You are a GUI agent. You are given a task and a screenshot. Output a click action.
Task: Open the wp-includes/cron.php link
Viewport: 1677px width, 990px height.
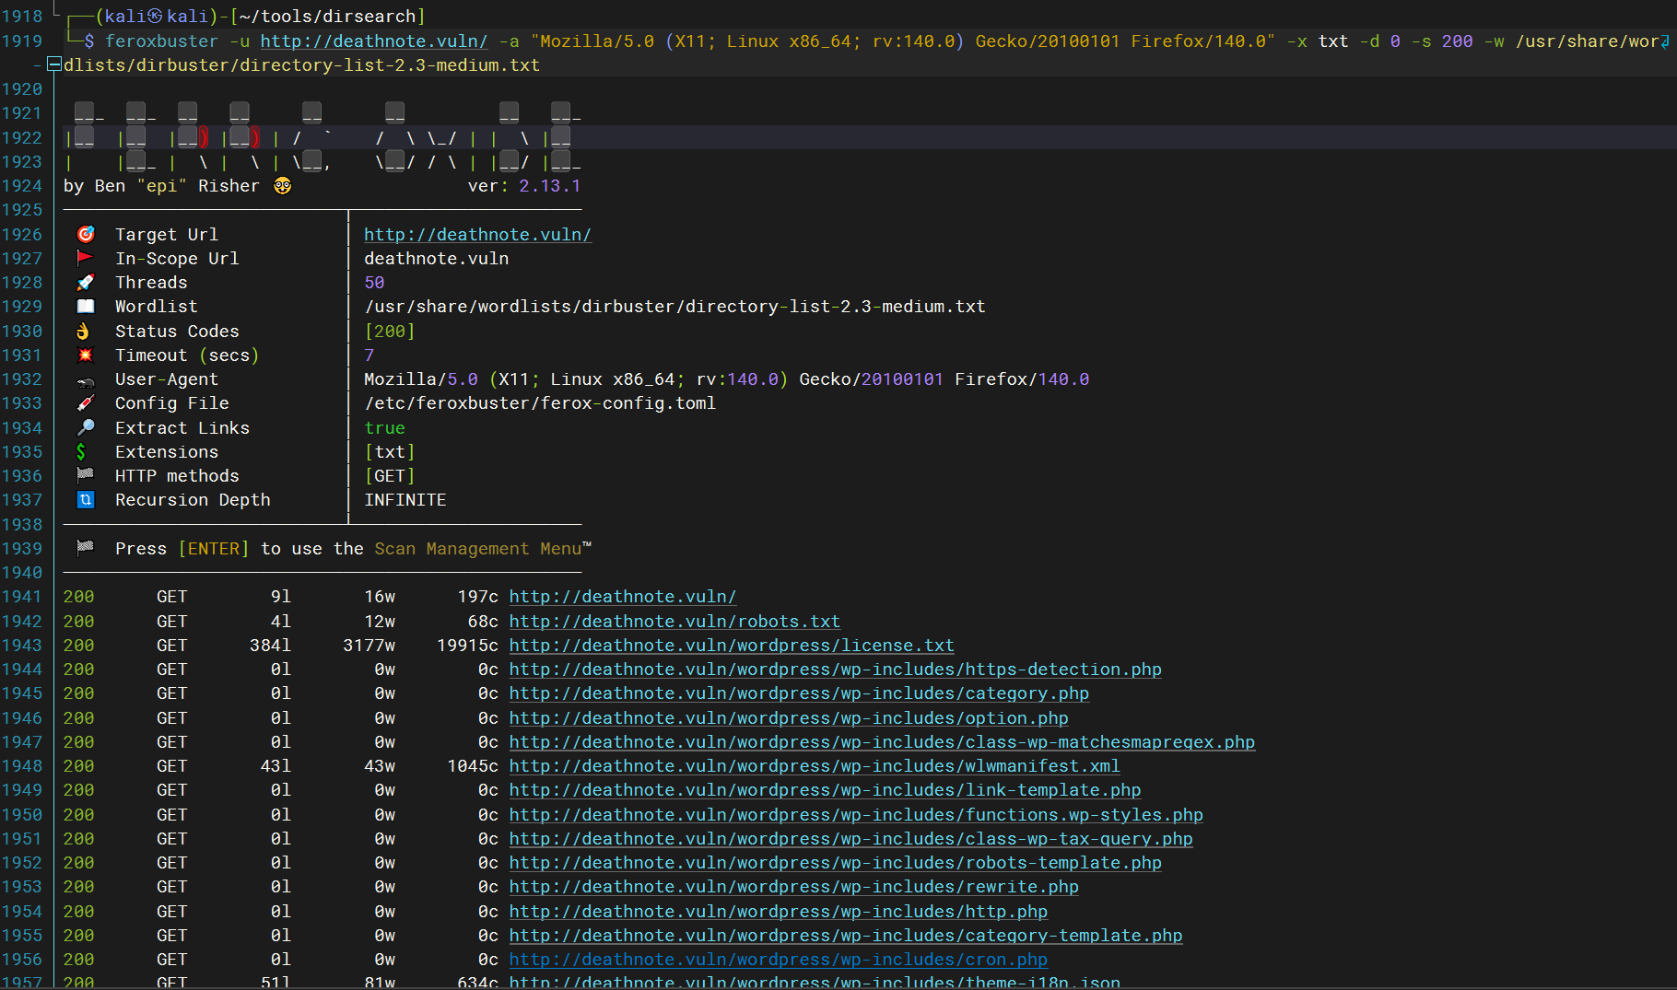coord(778,960)
